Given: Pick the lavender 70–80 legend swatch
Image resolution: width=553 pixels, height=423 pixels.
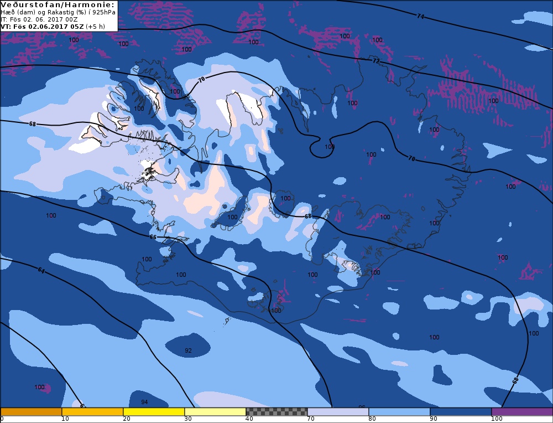Looking at the screenshot, I should coord(338,412).
